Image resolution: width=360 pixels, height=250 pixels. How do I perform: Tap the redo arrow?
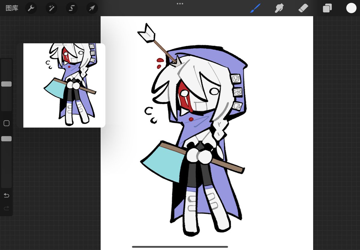[x=6, y=208]
